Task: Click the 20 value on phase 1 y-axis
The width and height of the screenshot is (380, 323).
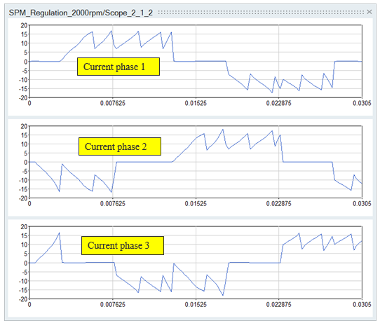Action: point(24,25)
